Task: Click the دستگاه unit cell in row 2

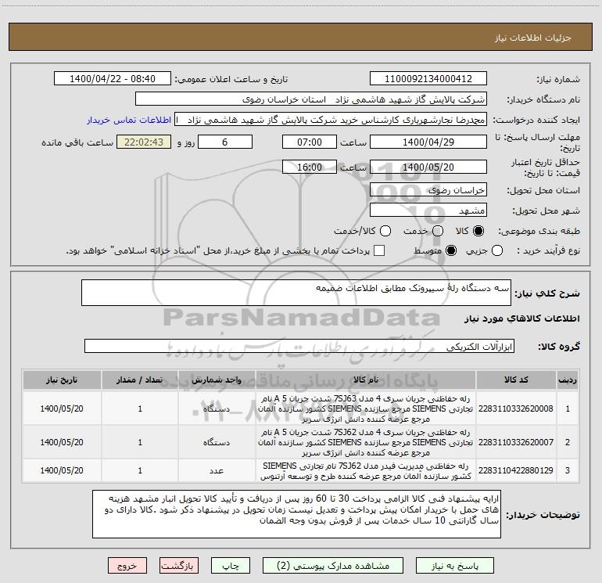Action: tap(217, 442)
